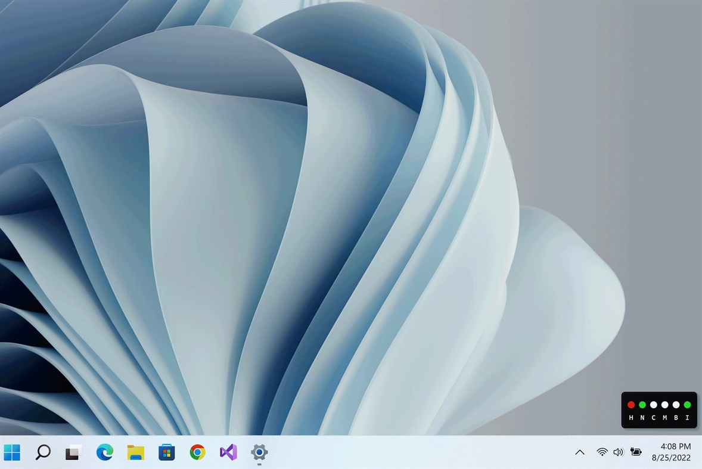This screenshot has width=702, height=469.
Task: Toggle the red H indicator dot
Action: point(631,404)
